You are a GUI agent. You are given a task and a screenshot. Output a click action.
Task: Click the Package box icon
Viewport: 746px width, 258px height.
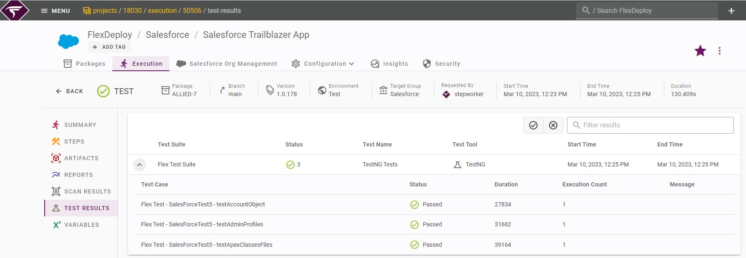coord(165,90)
